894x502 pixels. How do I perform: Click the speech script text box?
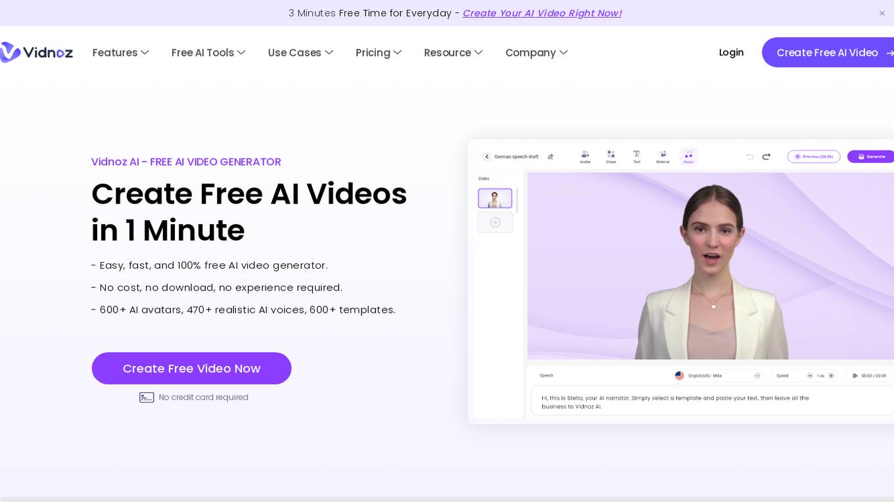[x=713, y=401]
